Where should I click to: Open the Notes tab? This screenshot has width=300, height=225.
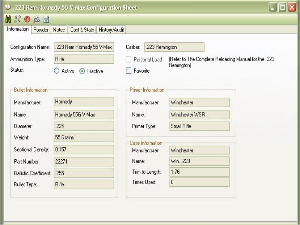click(x=59, y=30)
